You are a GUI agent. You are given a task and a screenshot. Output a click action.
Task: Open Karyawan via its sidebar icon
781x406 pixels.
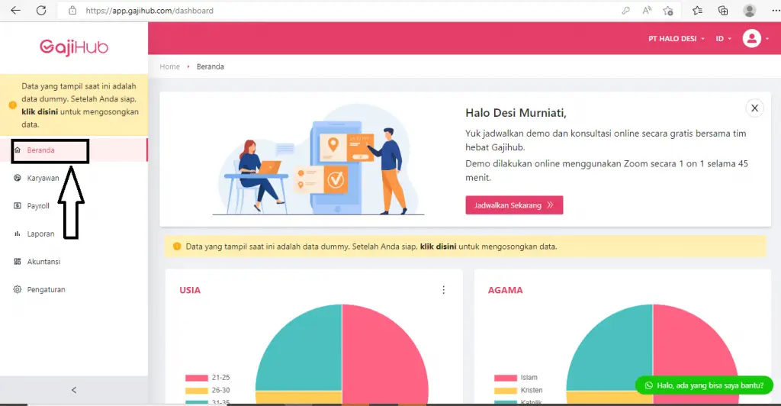pos(18,178)
